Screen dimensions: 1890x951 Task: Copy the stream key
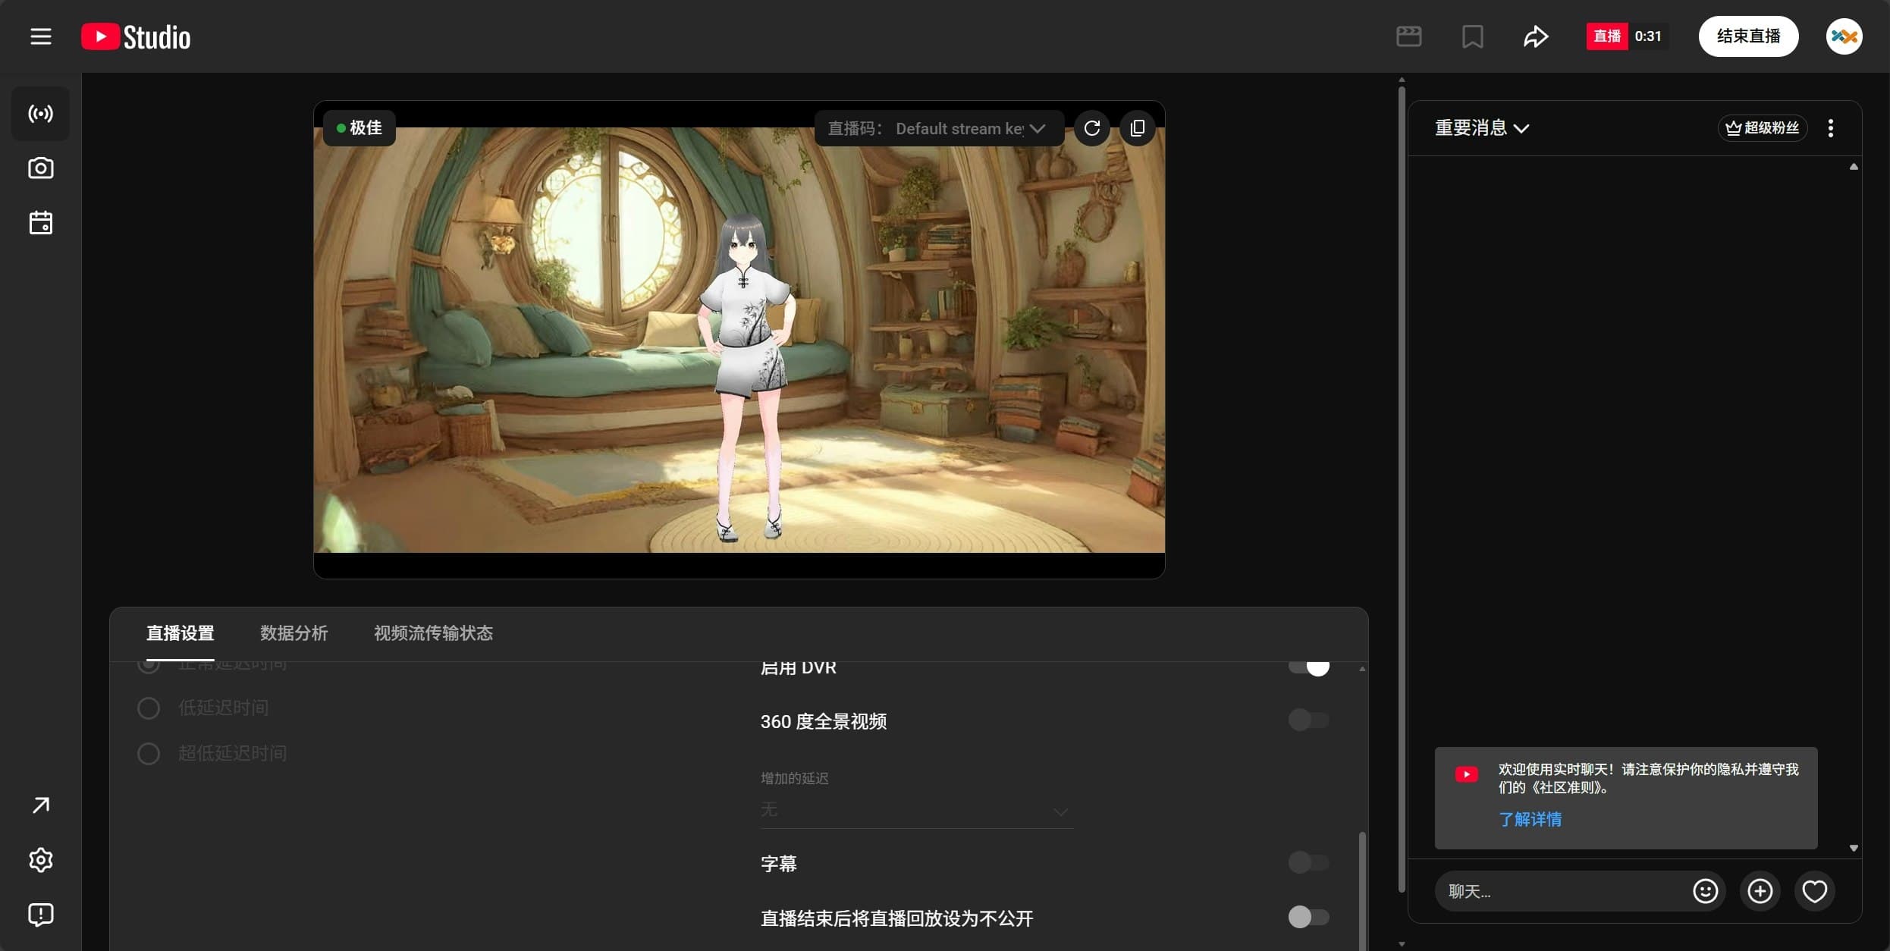click(1138, 127)
